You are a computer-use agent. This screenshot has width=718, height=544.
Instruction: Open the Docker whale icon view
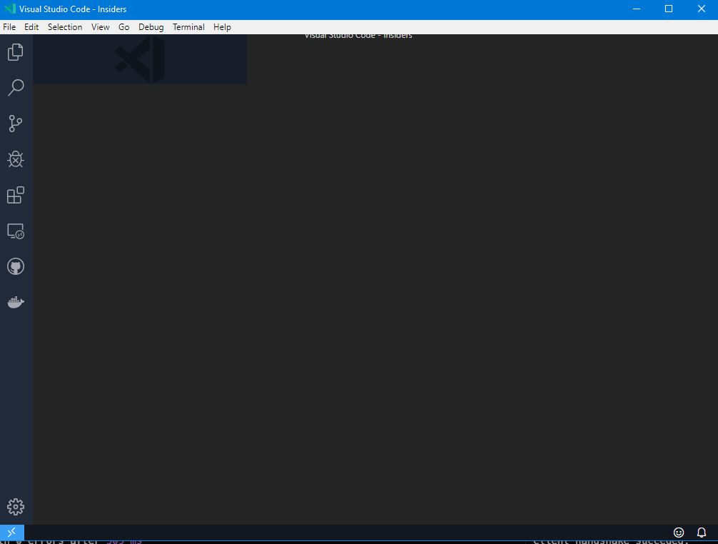coord(16,302)
